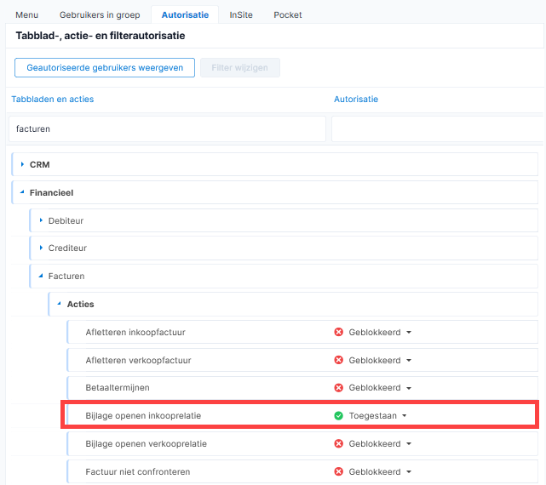Expand the CRM tree node
This screenshot has height=485, width=546.
[x=22, y=164]
